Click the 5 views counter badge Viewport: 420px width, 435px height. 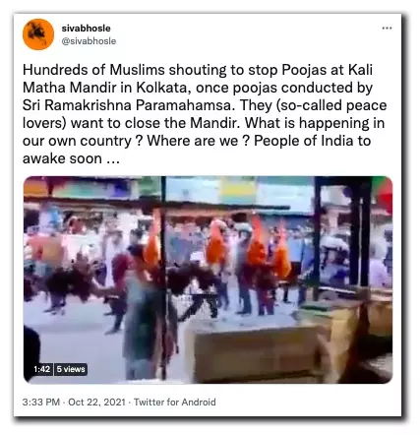click(71, 369)
